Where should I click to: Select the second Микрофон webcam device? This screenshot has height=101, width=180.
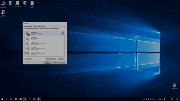pos(44,38)
